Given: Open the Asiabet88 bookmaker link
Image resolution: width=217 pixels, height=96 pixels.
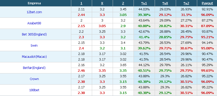Looking at the screenshot, I should [x=34, y=23].
